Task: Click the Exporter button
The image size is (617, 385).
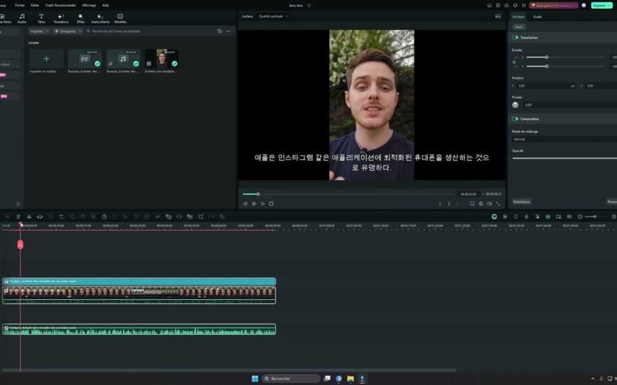Action: pos(599,6)
